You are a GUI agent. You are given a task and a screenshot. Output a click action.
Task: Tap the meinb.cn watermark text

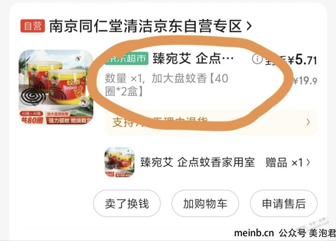(x=254, y=233)
